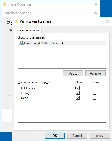Confirm permissions with OK button

click(x=55, y=136)
